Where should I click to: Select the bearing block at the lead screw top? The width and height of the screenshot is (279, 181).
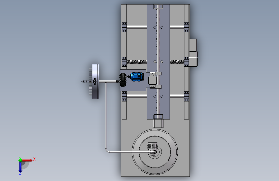[158, 7]
